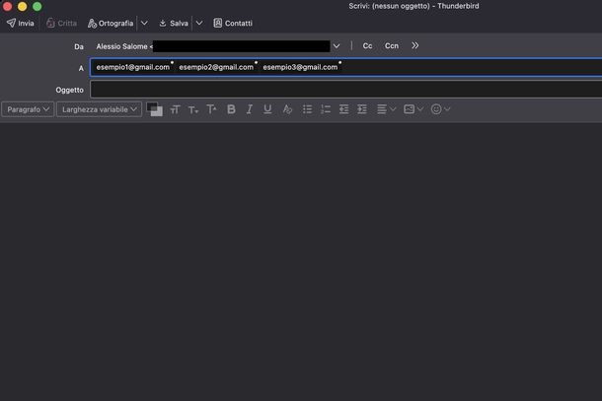
Task: Insert a numbered list
Action: 326,109
